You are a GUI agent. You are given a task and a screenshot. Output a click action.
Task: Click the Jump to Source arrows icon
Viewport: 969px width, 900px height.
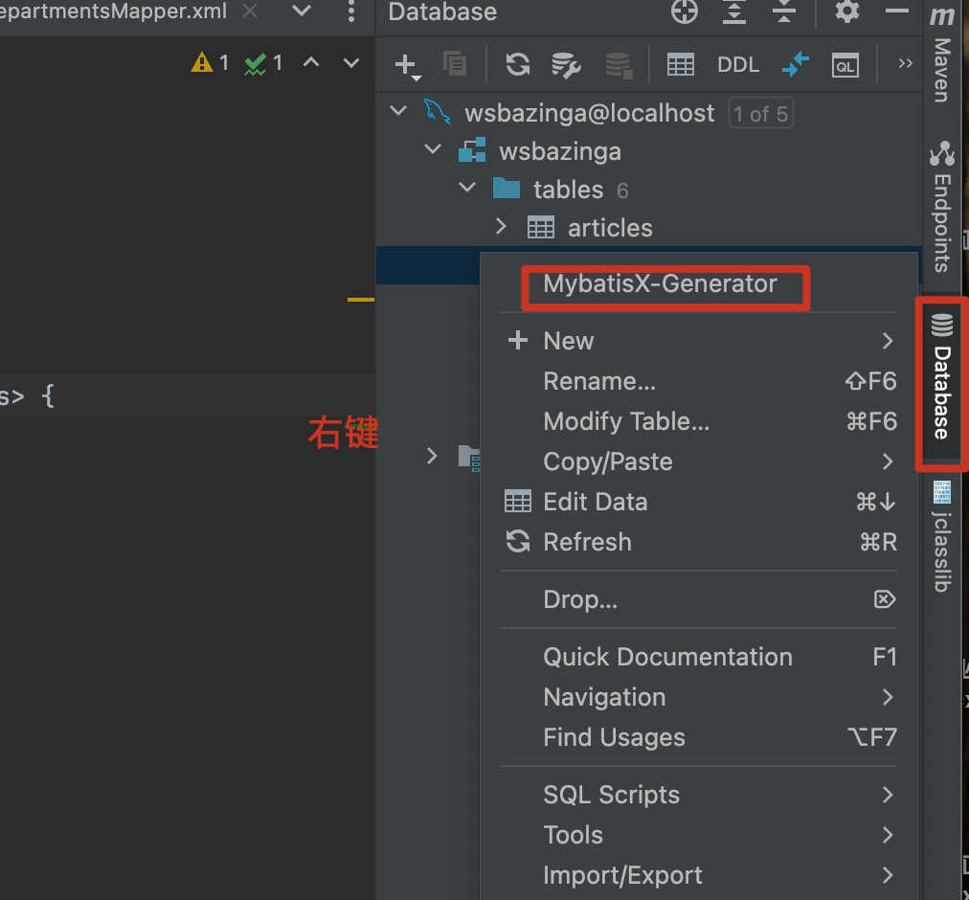click(796, 64)
